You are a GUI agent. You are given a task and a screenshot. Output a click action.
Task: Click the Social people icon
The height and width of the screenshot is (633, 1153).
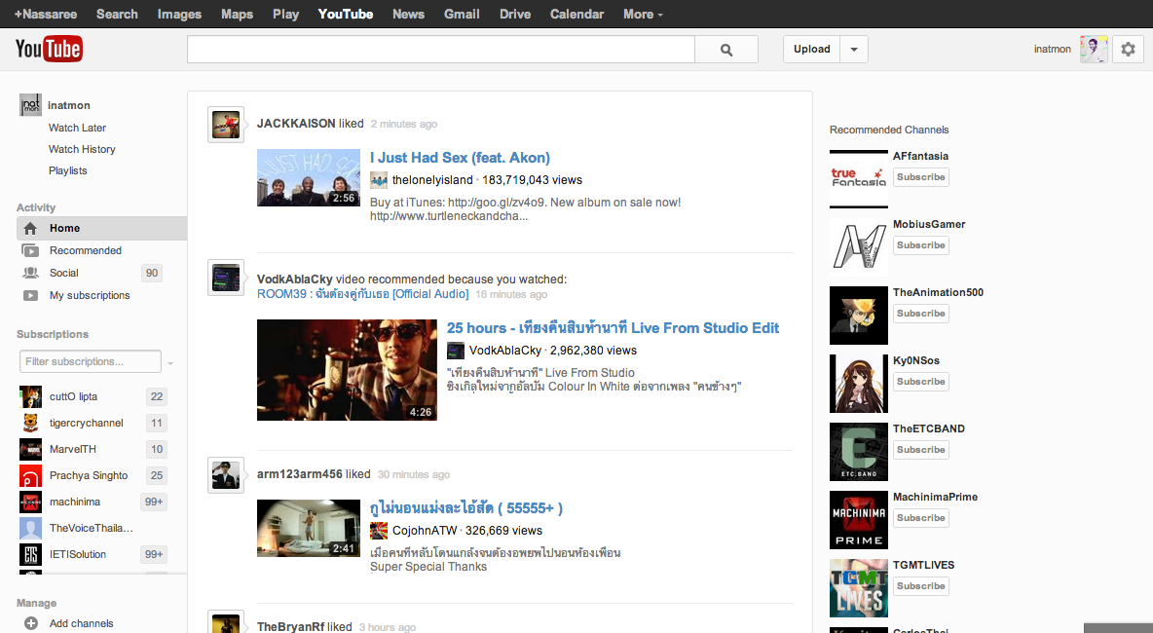30,273
